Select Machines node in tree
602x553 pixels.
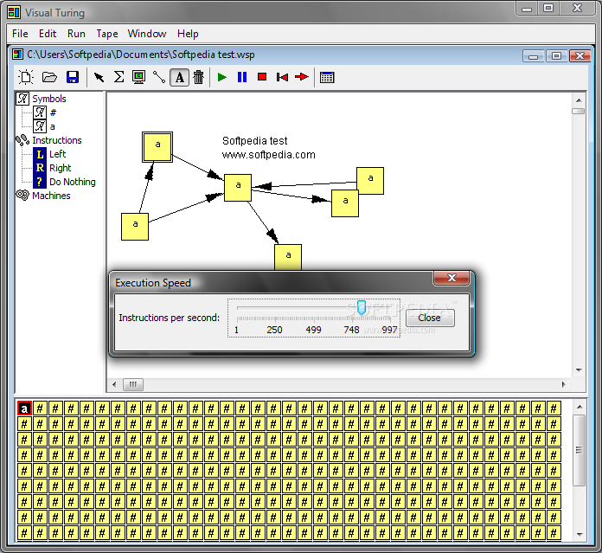coord(51,196)
